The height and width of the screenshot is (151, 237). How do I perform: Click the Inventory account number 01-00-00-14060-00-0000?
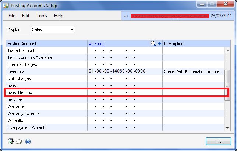point(117,71)
